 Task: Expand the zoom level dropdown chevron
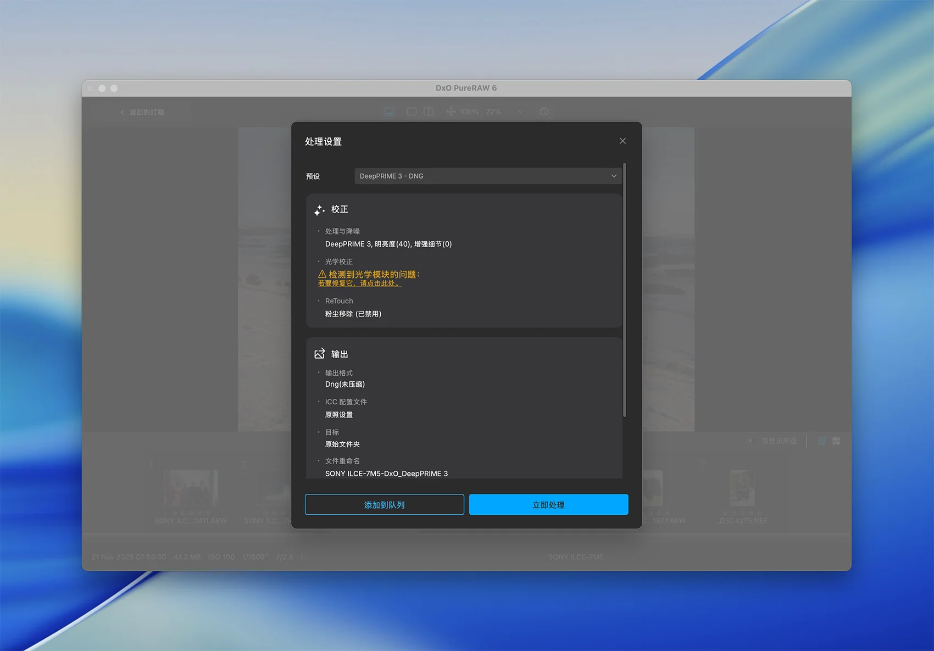pyautogui.click(x=521, y=112)
